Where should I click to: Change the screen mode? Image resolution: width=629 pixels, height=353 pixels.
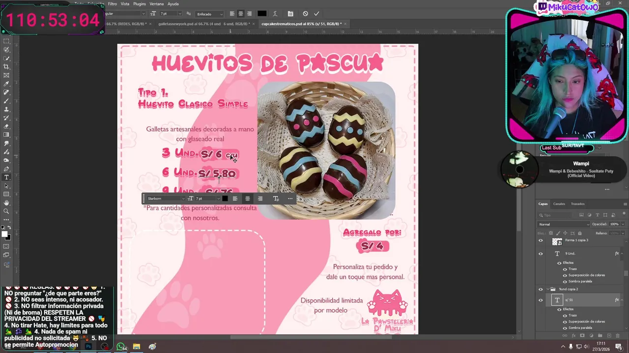(6, 255)
